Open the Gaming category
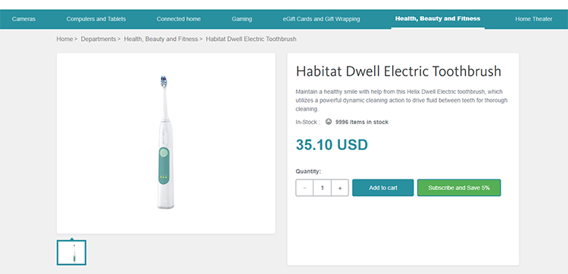 coord(242,19)
